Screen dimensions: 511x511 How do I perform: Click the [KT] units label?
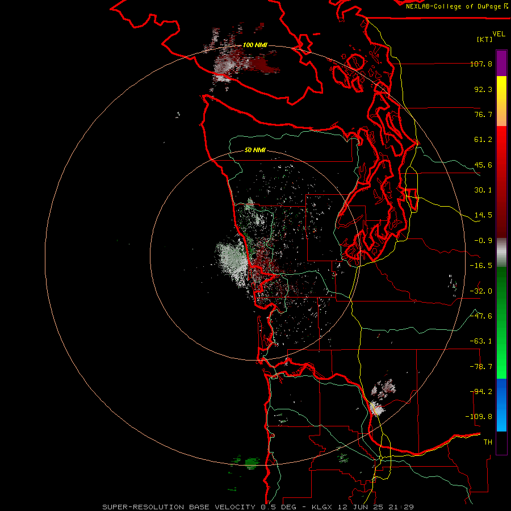pos(484,39)
